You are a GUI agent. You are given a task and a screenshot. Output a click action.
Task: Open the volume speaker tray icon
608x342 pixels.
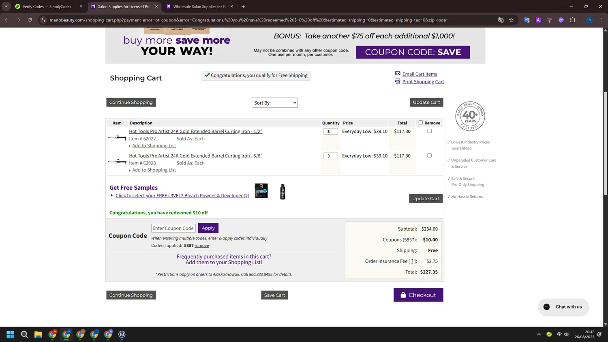point(567,334)
